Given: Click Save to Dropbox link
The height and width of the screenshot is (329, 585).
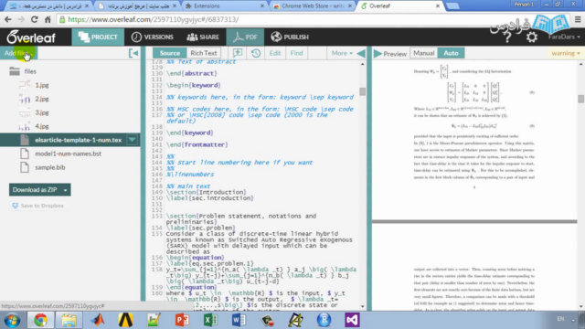Looking at the screenshot, I should tap(37, 206).
